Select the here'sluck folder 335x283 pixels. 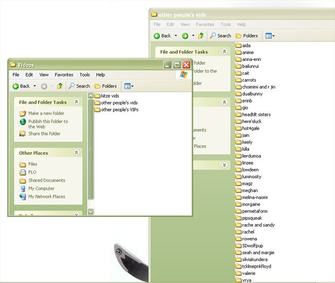pos(248,122)
